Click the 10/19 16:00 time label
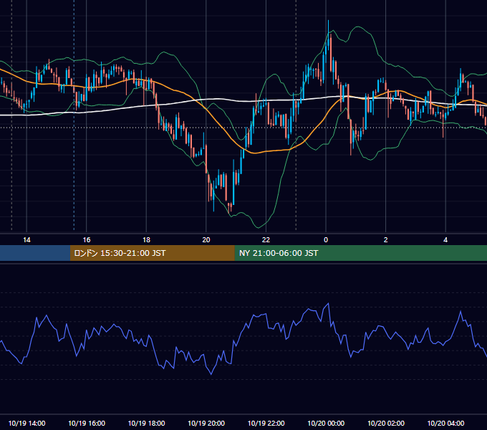 pos(87,423)
